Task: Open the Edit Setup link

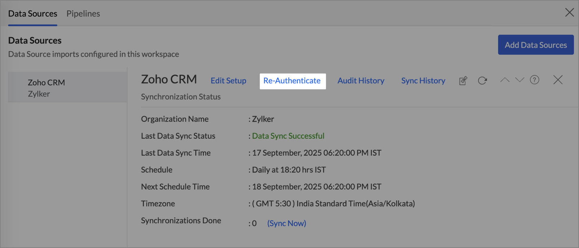Action: [228, 81]
